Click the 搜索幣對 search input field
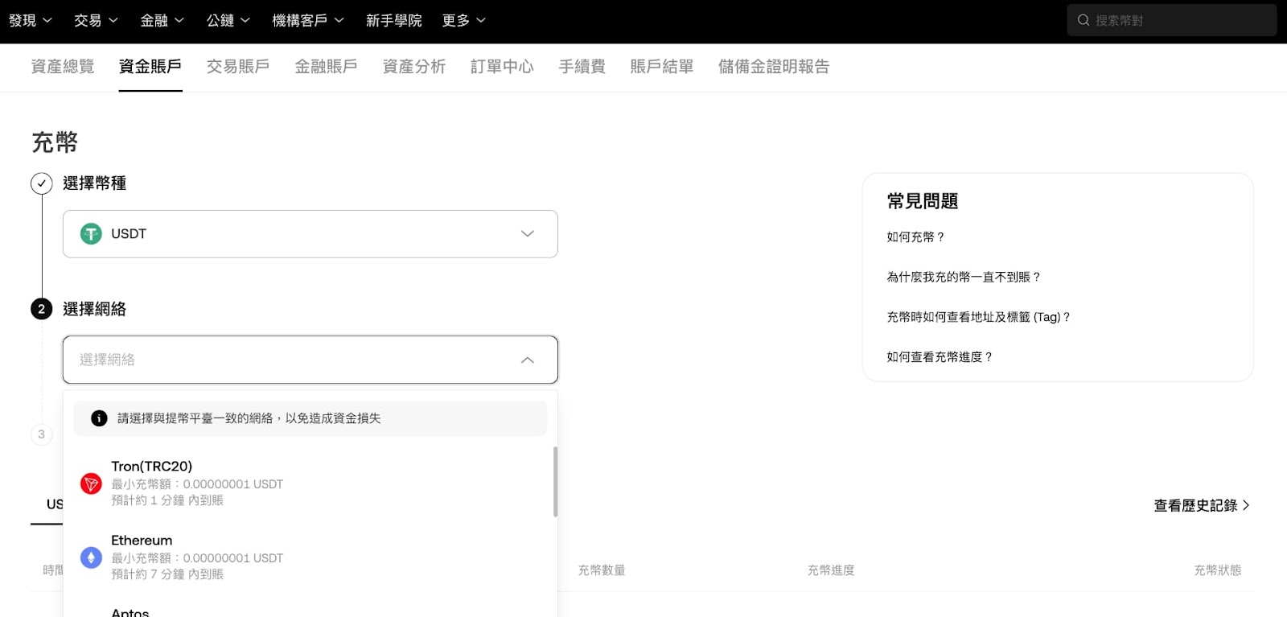Viewport: 1287px width, 617px height. click(x=1172, y=20)
